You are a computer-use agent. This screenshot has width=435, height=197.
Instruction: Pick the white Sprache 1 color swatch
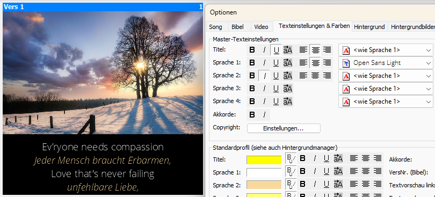click(264, 173)
